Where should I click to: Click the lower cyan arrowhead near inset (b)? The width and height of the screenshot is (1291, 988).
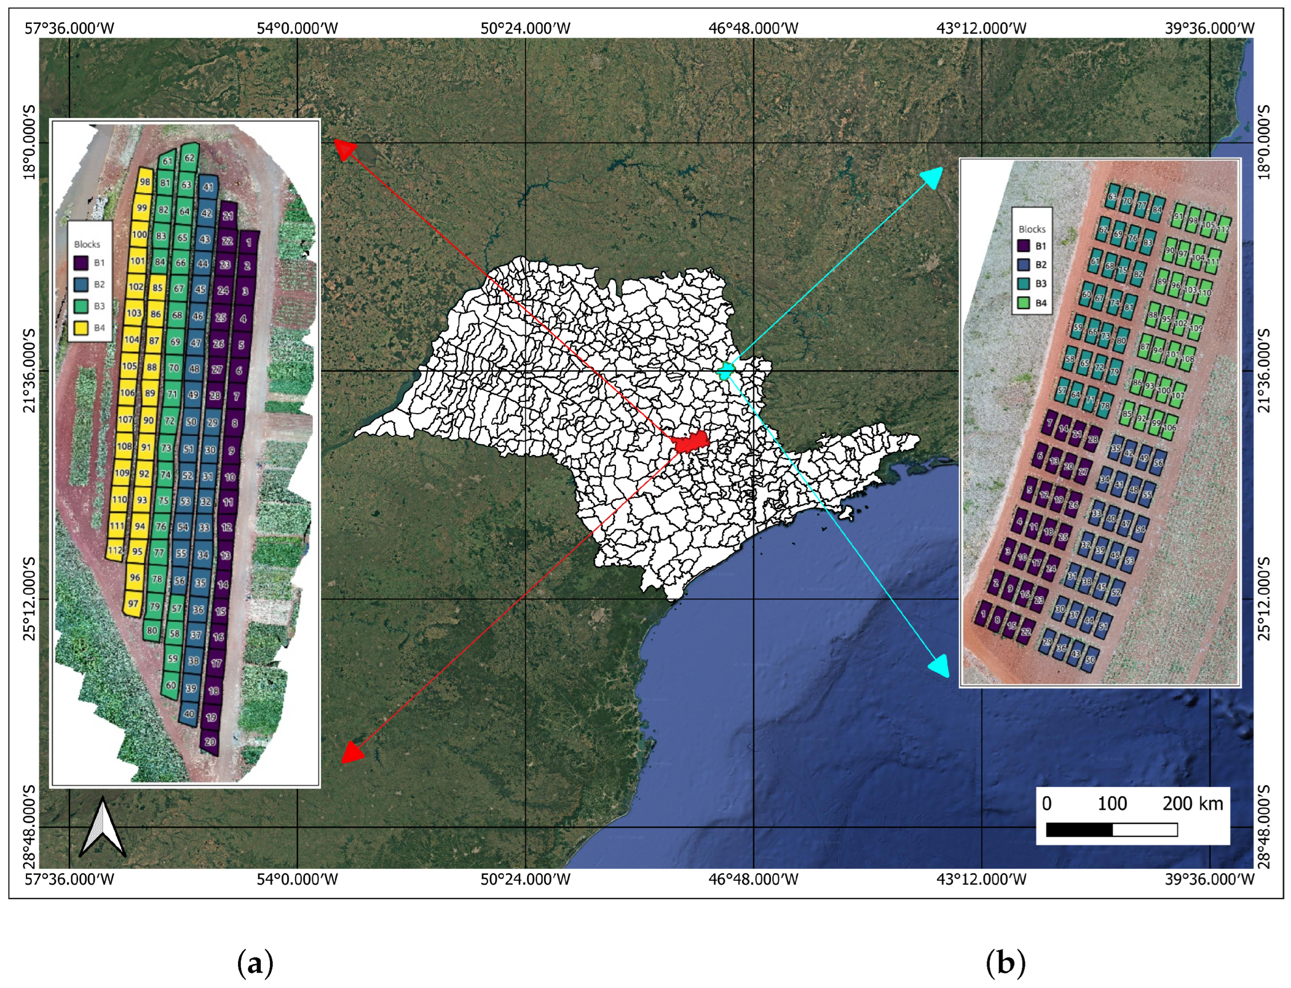tap(939, 666)
